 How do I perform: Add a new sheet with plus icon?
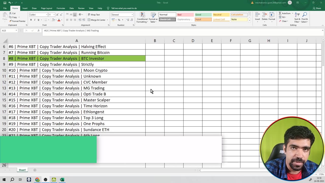pos(35,170)
